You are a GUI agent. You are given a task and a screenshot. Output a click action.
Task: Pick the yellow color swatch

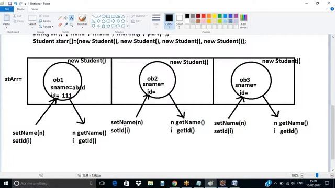click(x=214, y=16)
